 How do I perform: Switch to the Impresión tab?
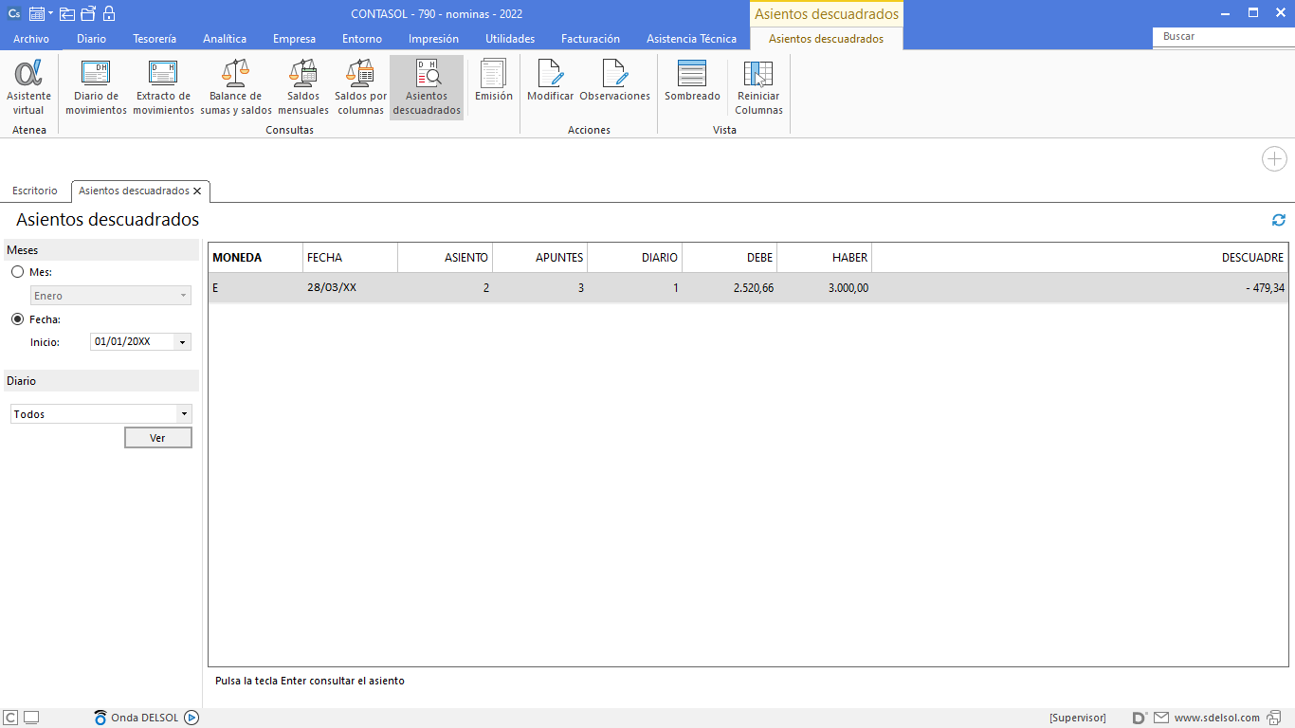pos(433,39)
